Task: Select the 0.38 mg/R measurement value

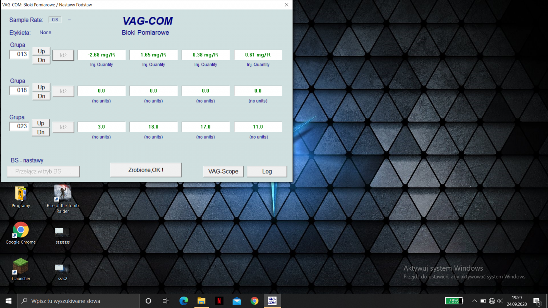Action: pyautogui.click(x=206, y=55)
